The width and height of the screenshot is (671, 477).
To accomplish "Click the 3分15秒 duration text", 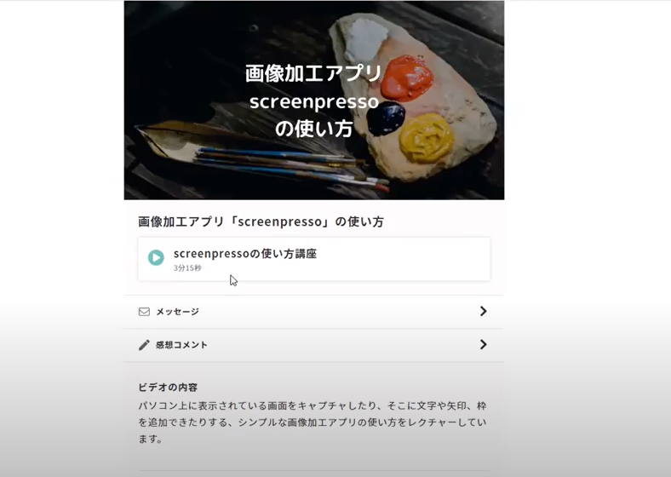I will coord(187,268).
